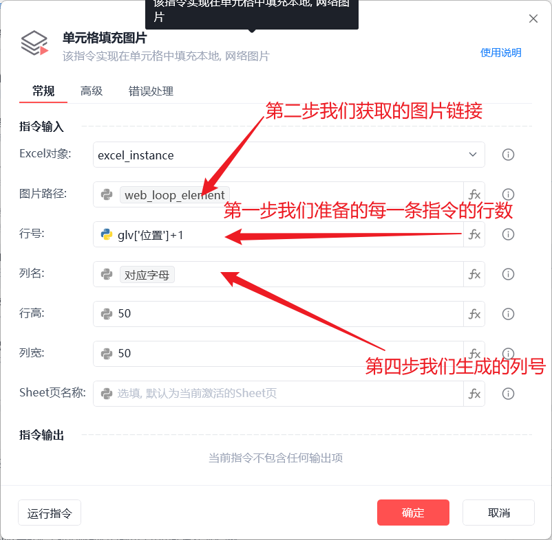
Task: Click fx button for 图片路径 field
Action: [474, 194]
